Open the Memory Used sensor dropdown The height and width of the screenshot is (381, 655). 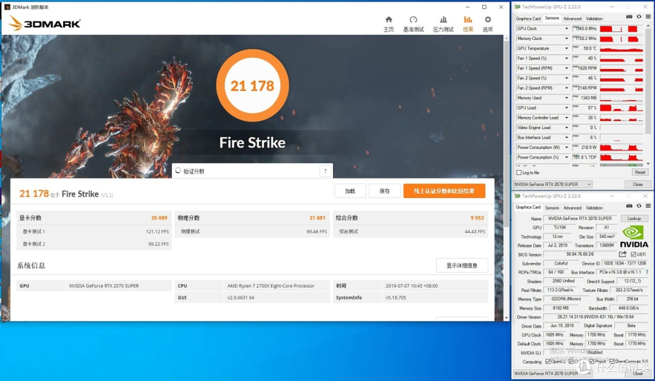[567, 98]
